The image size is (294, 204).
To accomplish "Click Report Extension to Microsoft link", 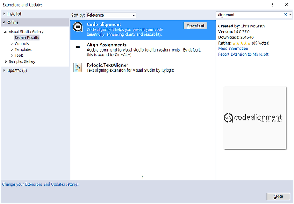I will coord(243,54).
